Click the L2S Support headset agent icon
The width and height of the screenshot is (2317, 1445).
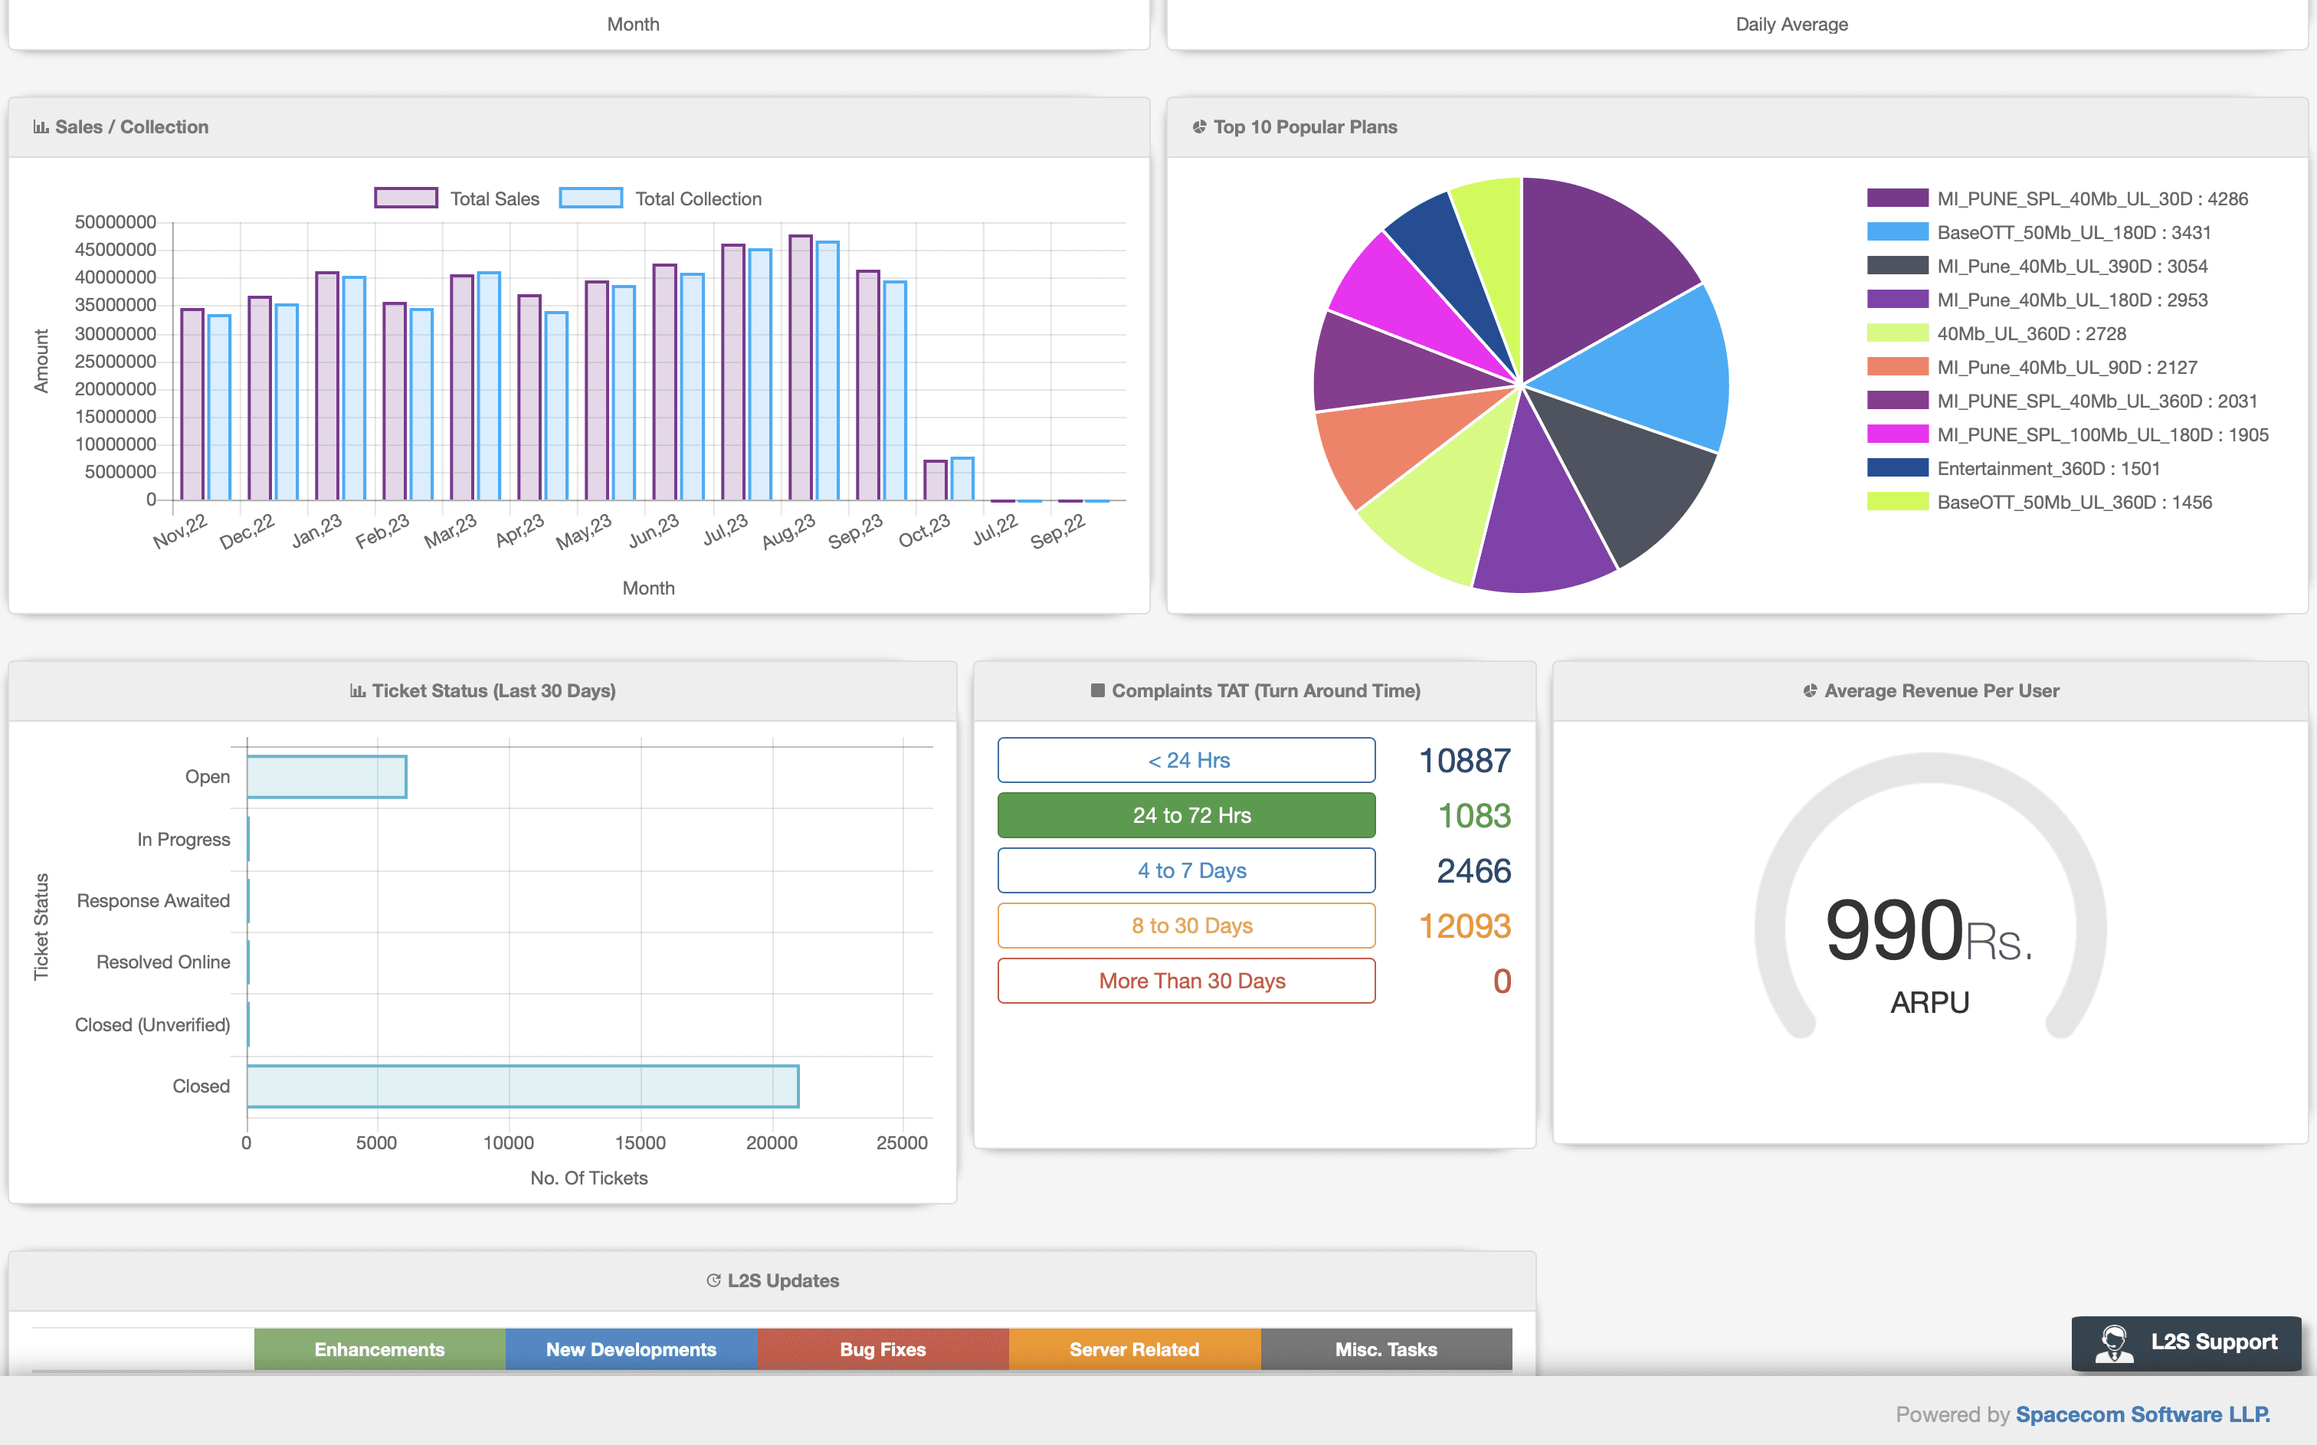(x=2115, y=1343)
